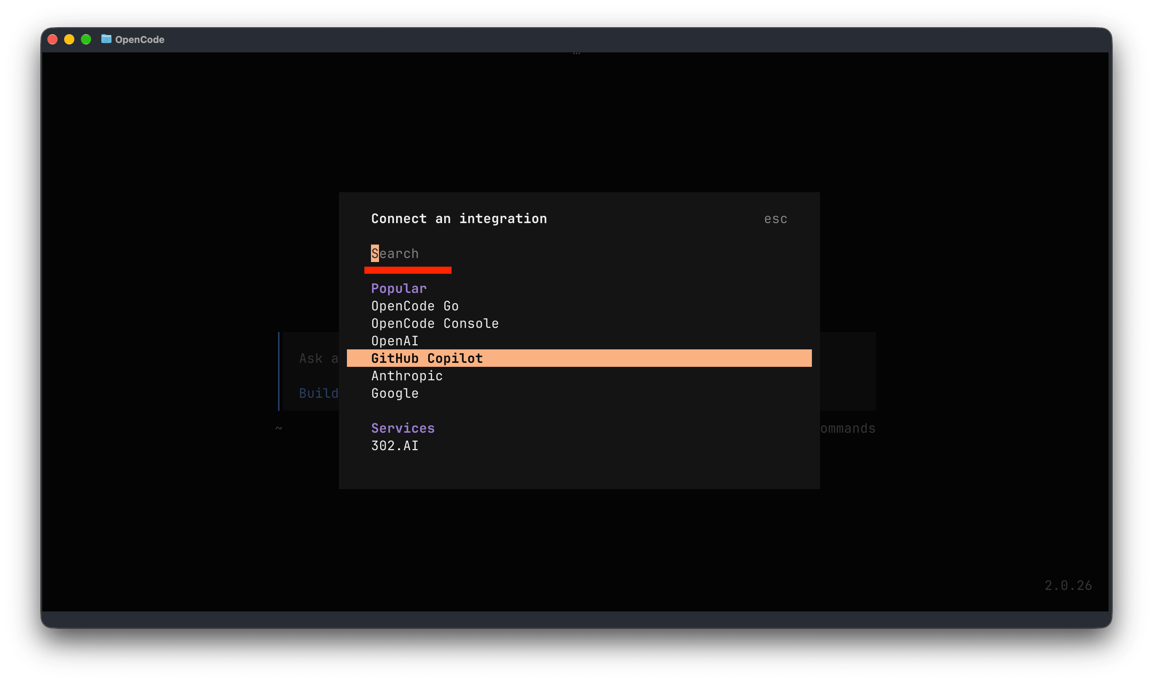Minimize window using yellow button

click(69, 40)
